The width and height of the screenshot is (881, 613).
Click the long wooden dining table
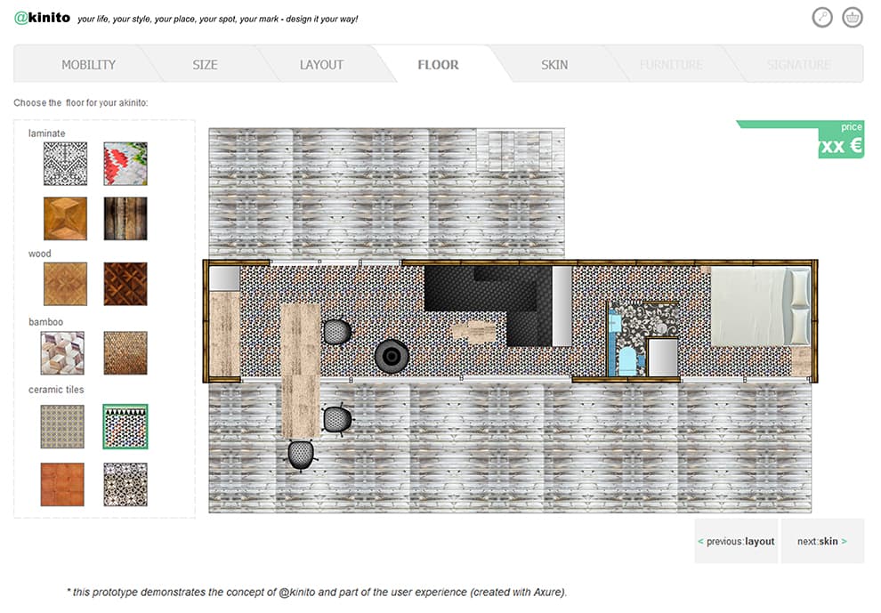301,371
